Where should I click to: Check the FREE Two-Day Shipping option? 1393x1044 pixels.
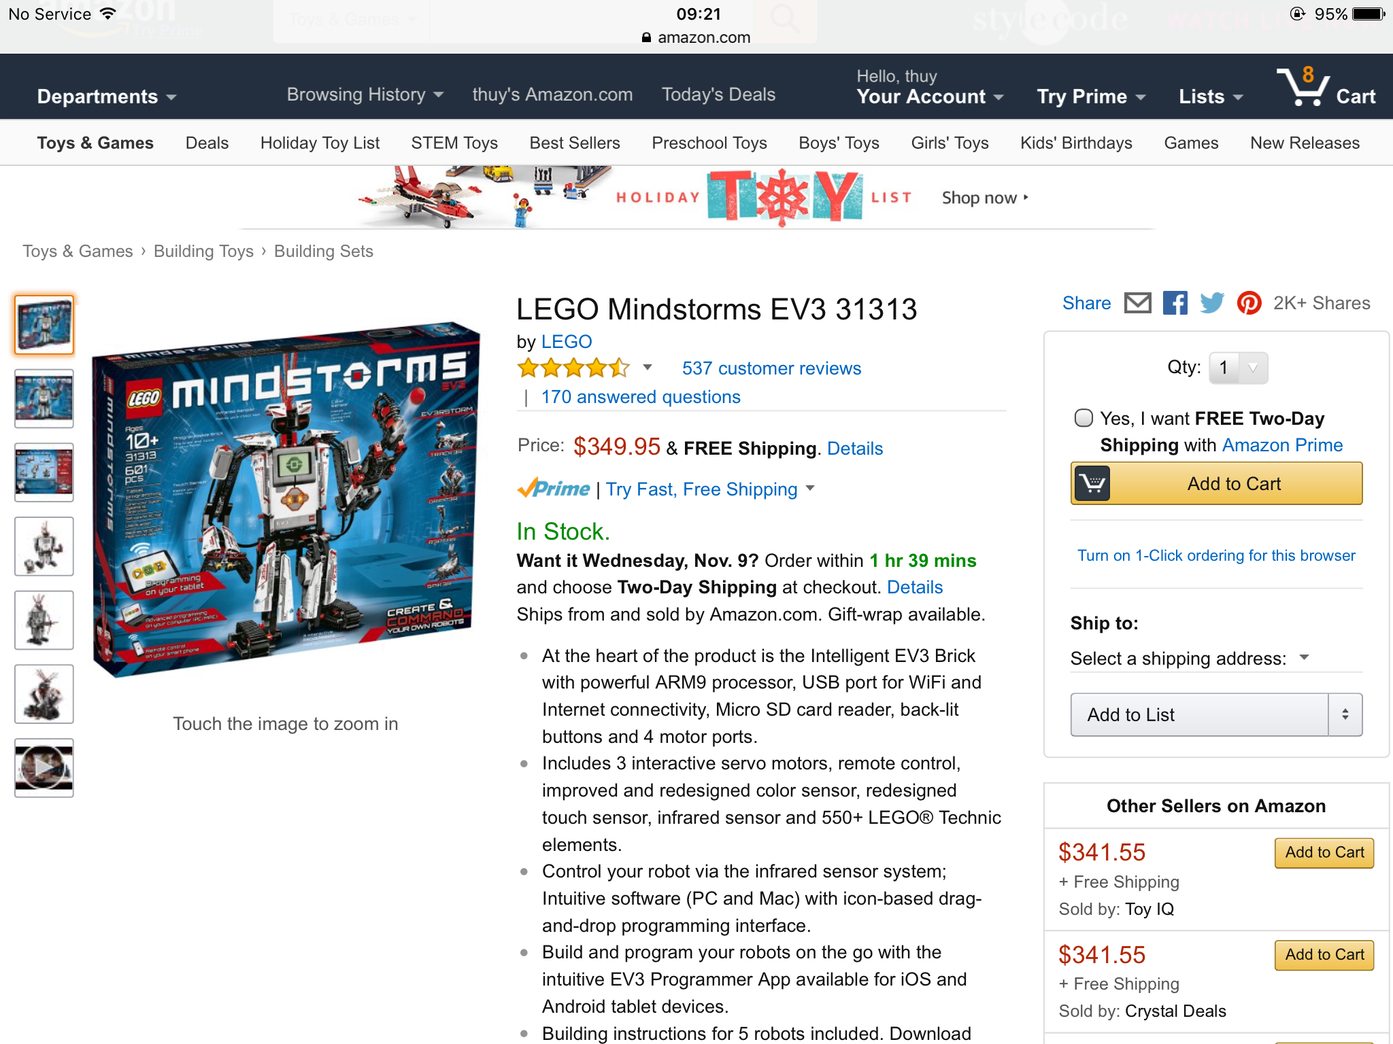[1084, 417]
